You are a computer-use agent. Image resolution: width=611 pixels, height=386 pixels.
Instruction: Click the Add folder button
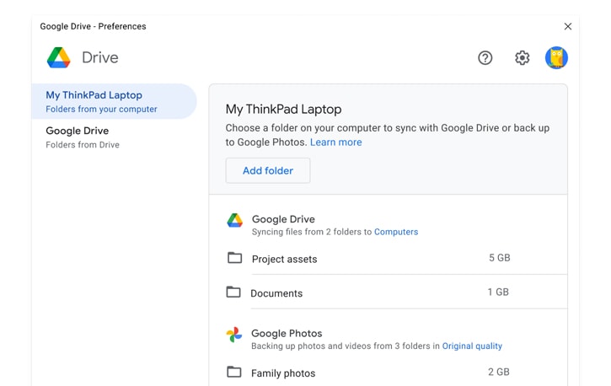click(x=268, y=170)
